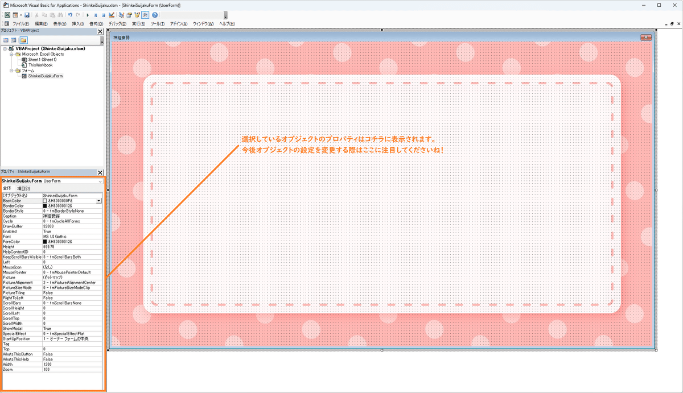Click the Copy icon in the toolbar

point(44,15)
